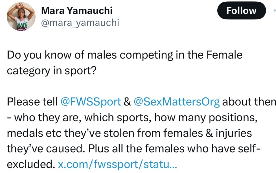This screenshot has width=276, height=173.
Task: Click the 'Please tell' text before @FWSSport
Action: click(32, 102)
